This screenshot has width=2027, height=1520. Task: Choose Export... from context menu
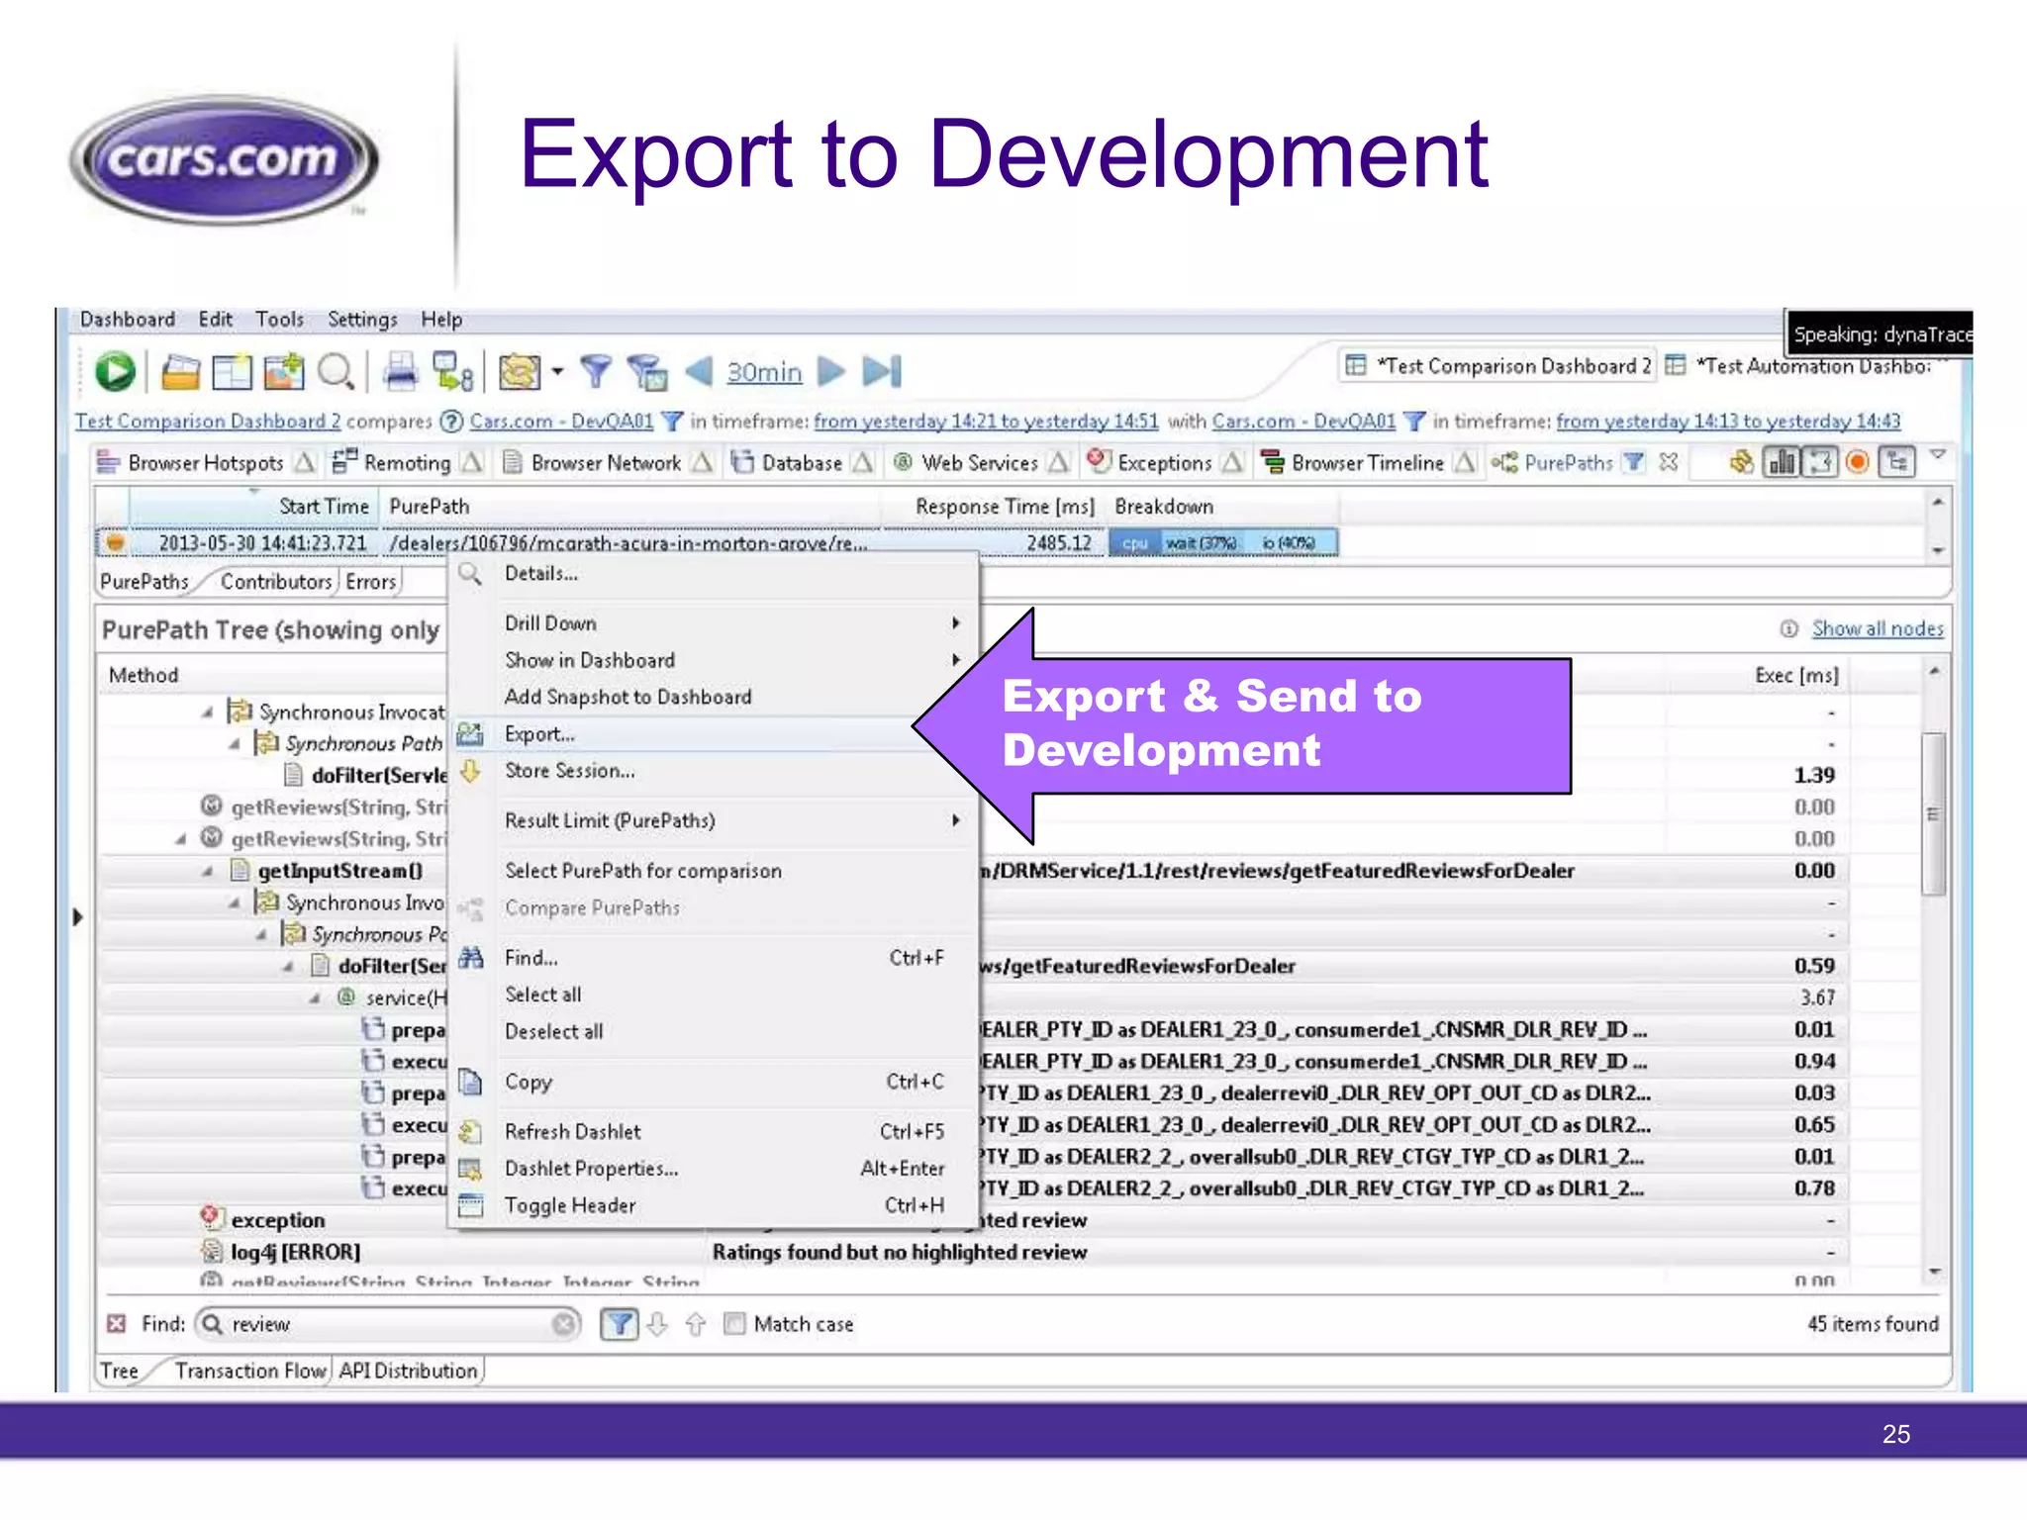coord(713,734)
